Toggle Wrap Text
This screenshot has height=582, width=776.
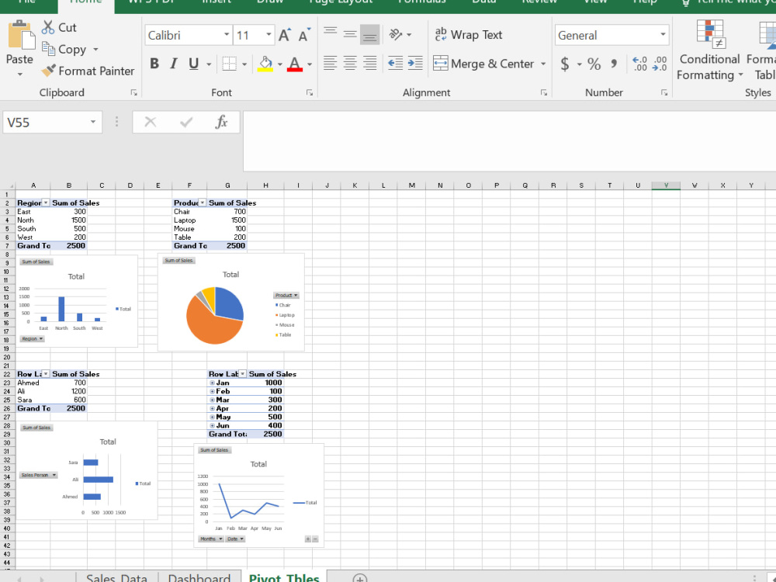click(468, 35)
